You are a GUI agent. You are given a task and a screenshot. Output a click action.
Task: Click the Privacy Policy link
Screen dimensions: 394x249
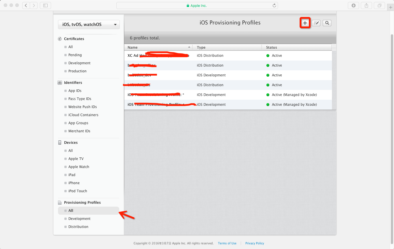click(x=255, y=243)
